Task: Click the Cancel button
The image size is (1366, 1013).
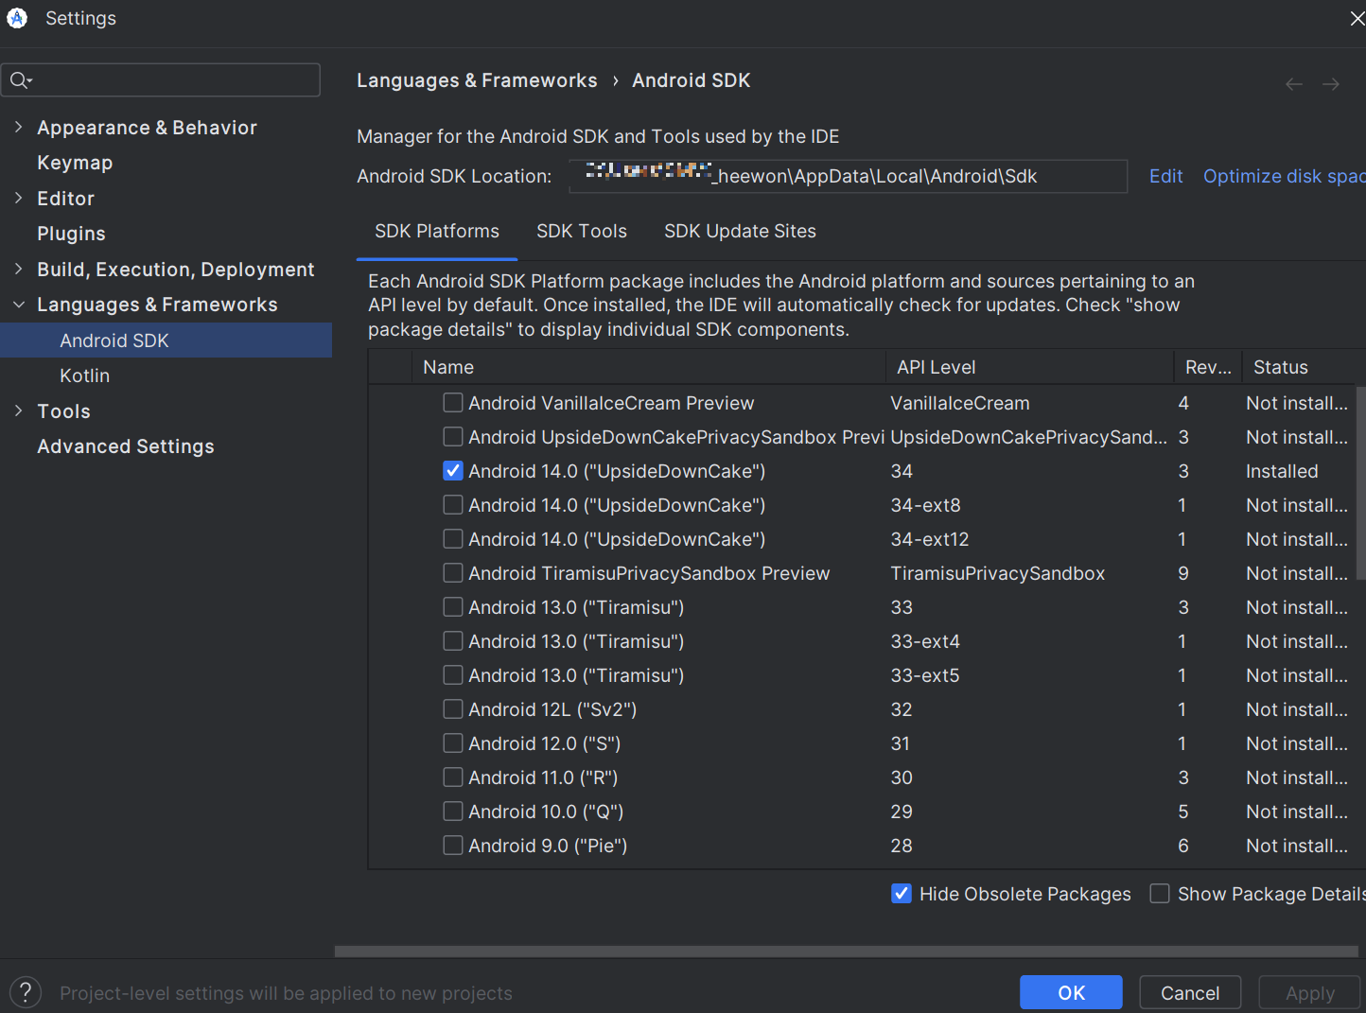Action: click(x=1190, y=993)
